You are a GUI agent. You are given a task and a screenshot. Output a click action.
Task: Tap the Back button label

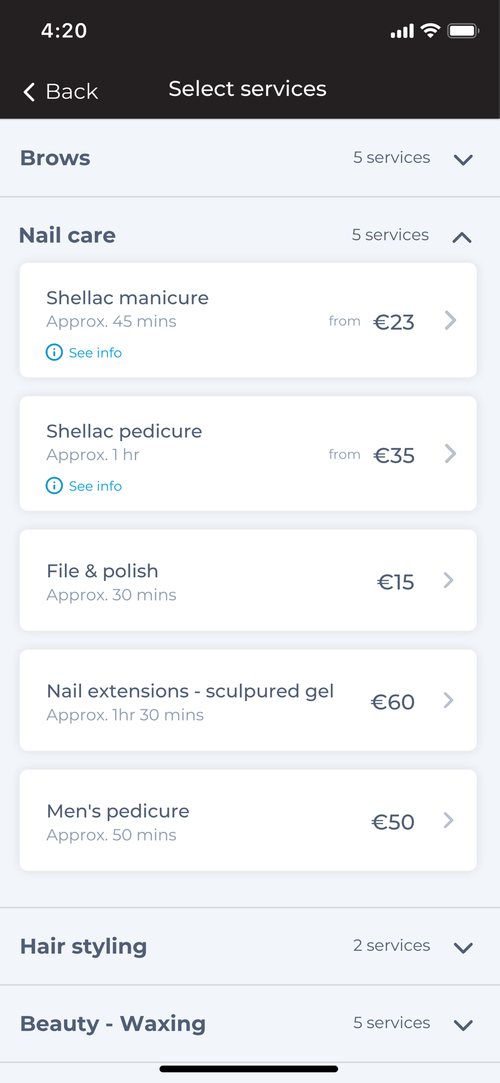[x=72, y=92]
